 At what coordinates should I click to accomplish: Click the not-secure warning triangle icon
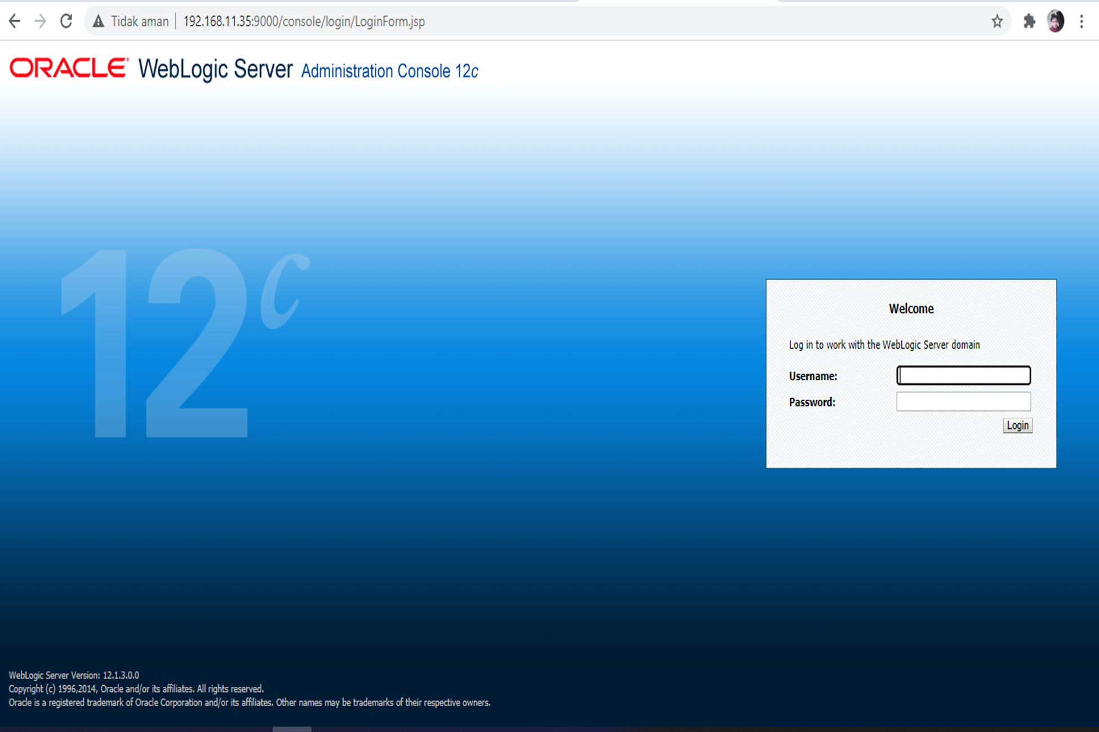(99, 21)
